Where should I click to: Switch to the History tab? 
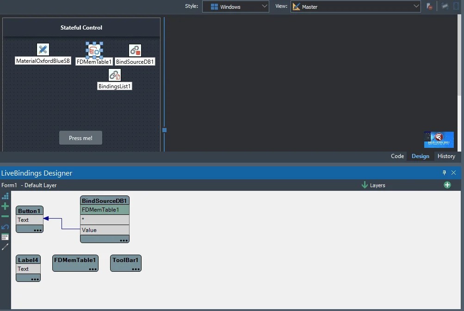(446, 156)
